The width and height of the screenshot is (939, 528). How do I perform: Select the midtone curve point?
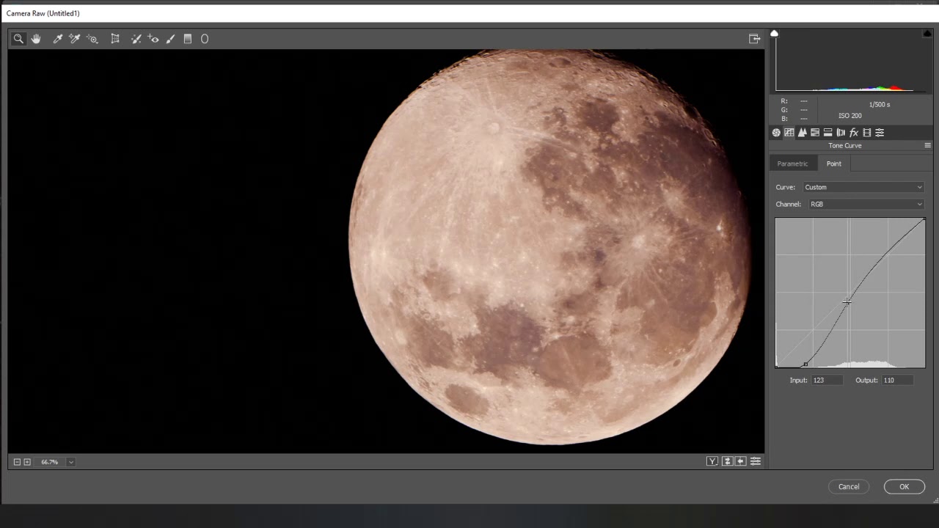[847, 301]
